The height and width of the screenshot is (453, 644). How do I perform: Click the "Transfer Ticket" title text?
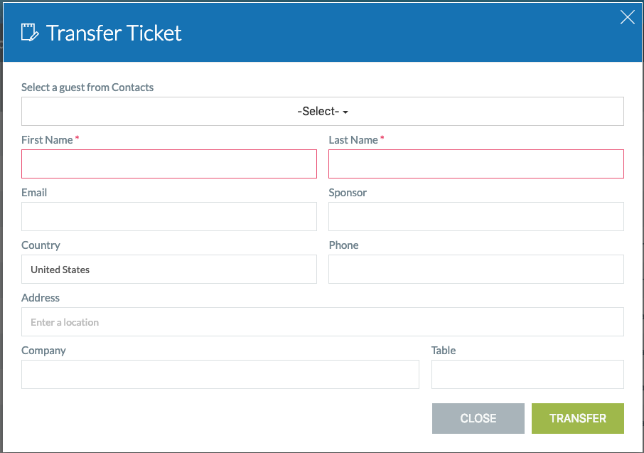point(114,33)
